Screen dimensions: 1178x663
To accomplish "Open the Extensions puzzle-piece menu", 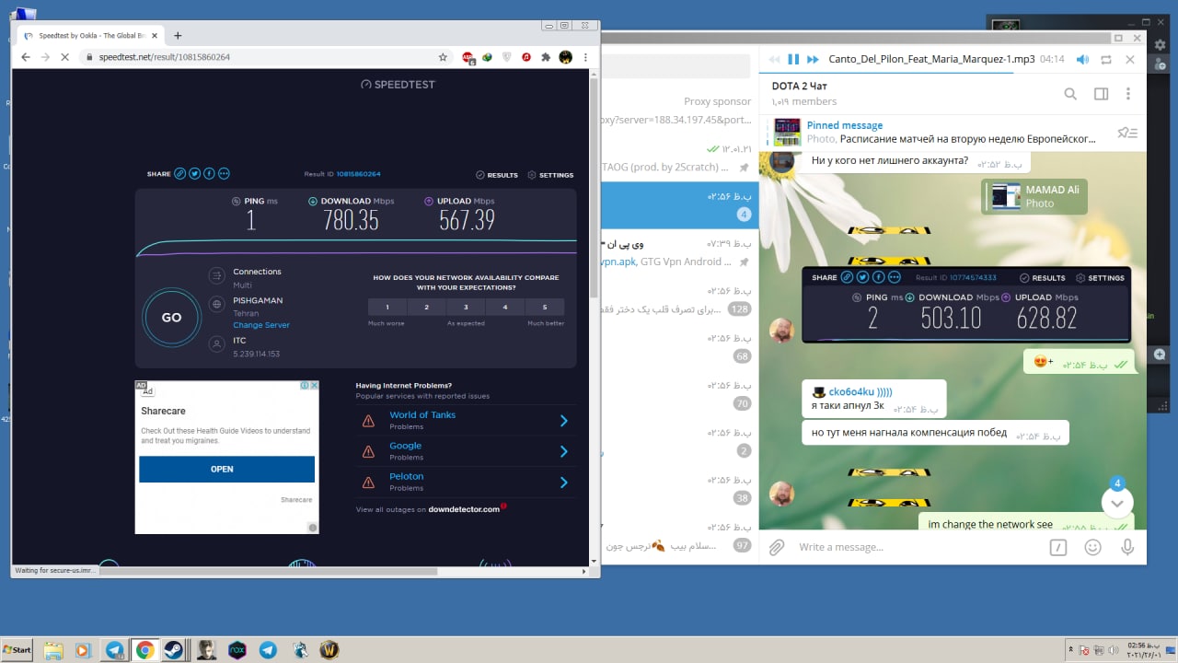I will tap(546, 57).
